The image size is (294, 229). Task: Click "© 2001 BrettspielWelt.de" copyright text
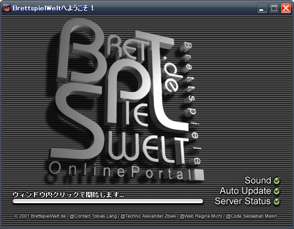[40, 216]
